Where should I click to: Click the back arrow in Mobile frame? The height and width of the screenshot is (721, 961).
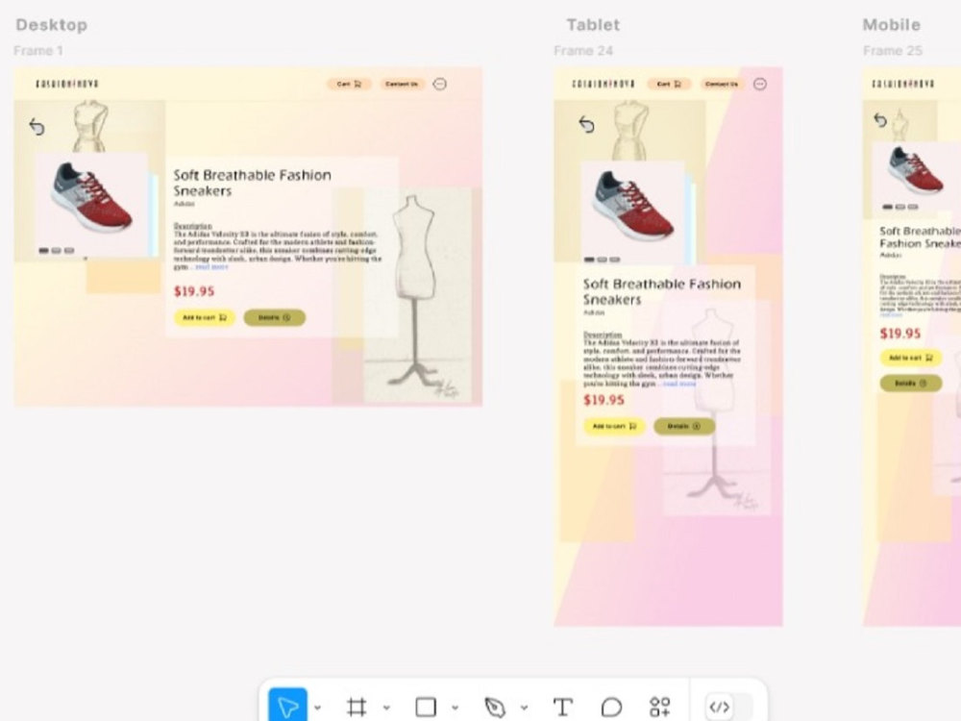click(x=880, y=119)
